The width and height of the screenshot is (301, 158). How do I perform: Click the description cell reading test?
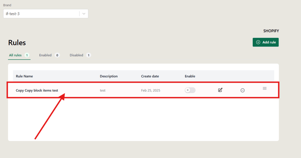click(x=102, y=91)
